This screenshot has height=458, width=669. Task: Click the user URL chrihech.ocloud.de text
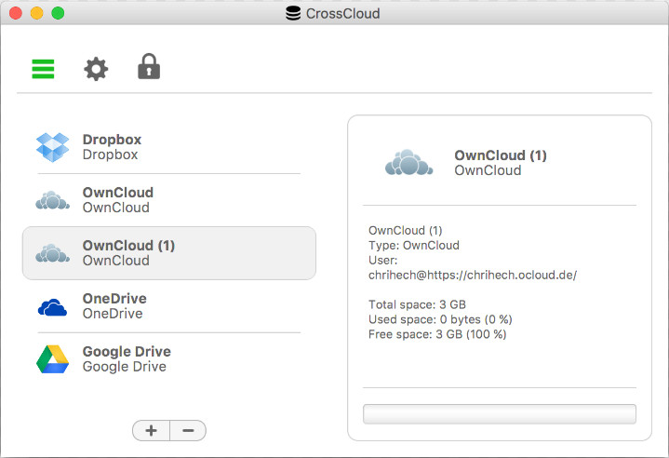coord(473,275)
